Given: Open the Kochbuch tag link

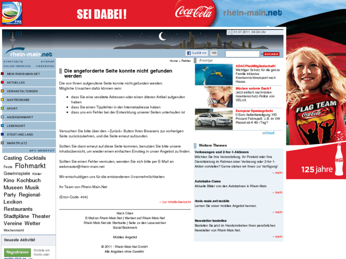Looking at the screenshot, I should 29,180.
